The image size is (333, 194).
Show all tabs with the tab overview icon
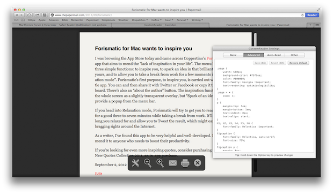(317, 25)
